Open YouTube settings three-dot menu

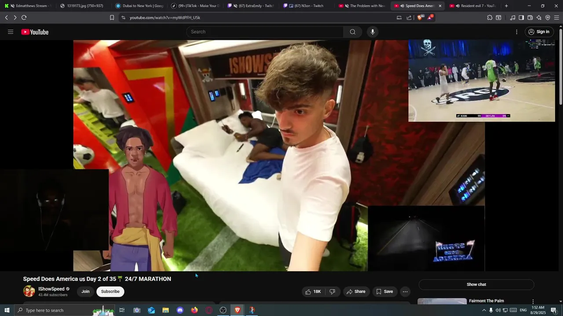tap(517, 32)
